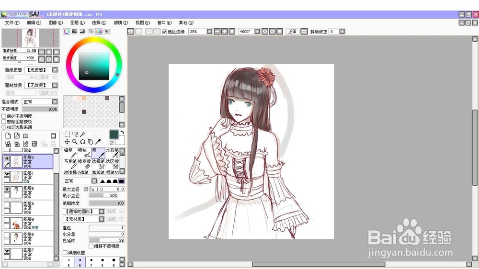Choose the 选区擦 selection eraser
Screen dimensions: 479x269
point(112,164)
